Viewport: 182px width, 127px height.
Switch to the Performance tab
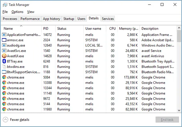pos(30,19)
